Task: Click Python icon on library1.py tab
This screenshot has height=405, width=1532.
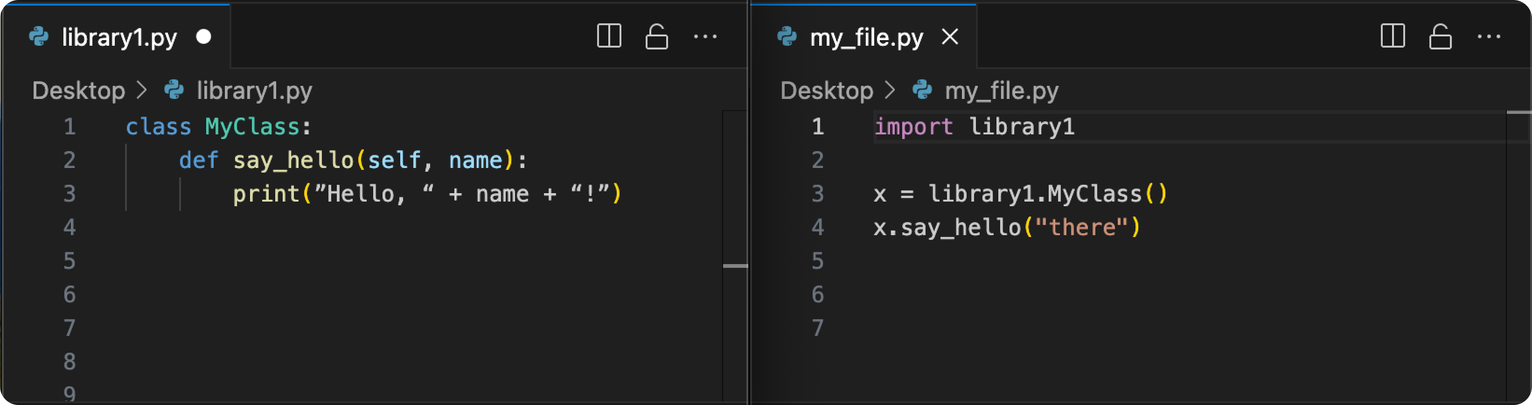Action: tap(39, 37)
